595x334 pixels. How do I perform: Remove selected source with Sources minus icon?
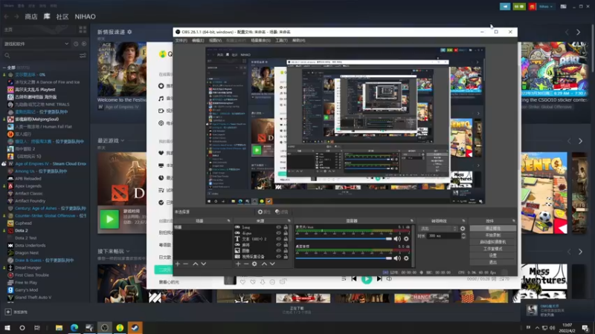point(246,263)
